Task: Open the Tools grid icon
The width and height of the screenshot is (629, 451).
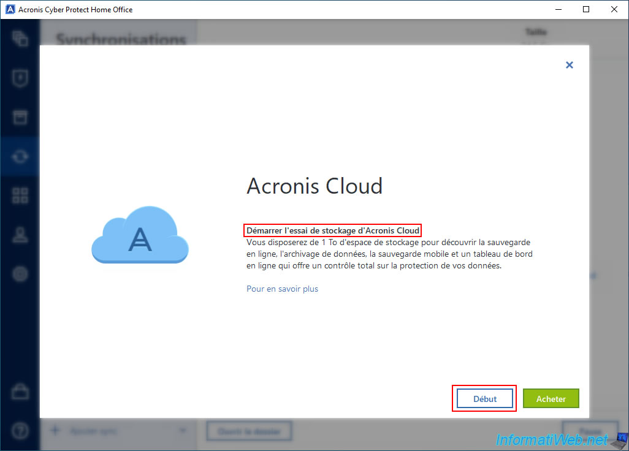Action: point(20,196)
